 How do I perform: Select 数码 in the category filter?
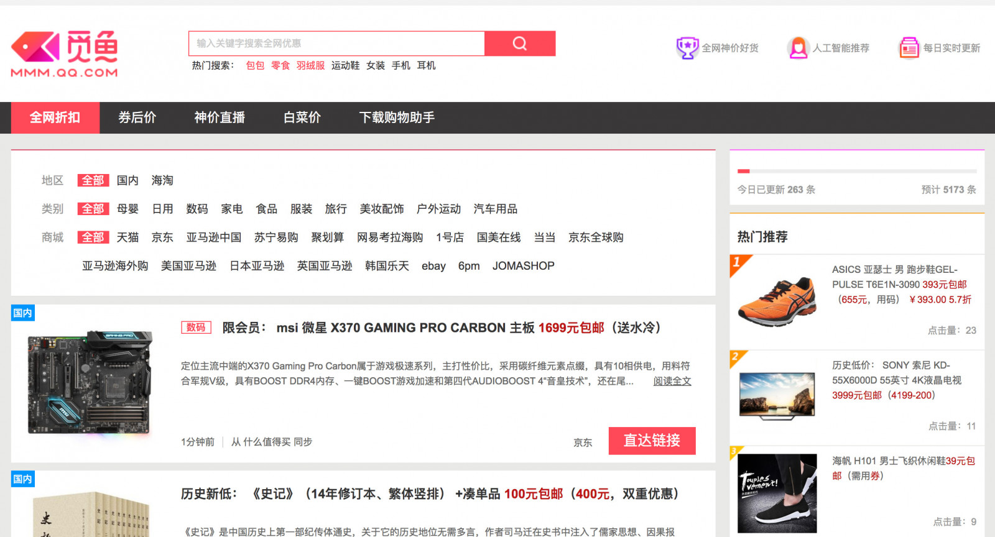(x=197, y=209)
